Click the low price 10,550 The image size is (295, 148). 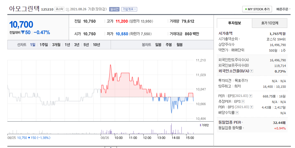(x=122, y=34)
